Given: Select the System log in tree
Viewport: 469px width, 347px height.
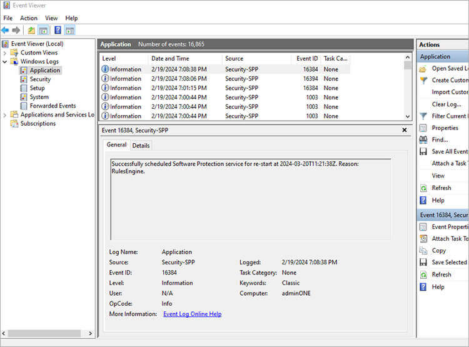Looking at the screenshot, I should point(39,97).
